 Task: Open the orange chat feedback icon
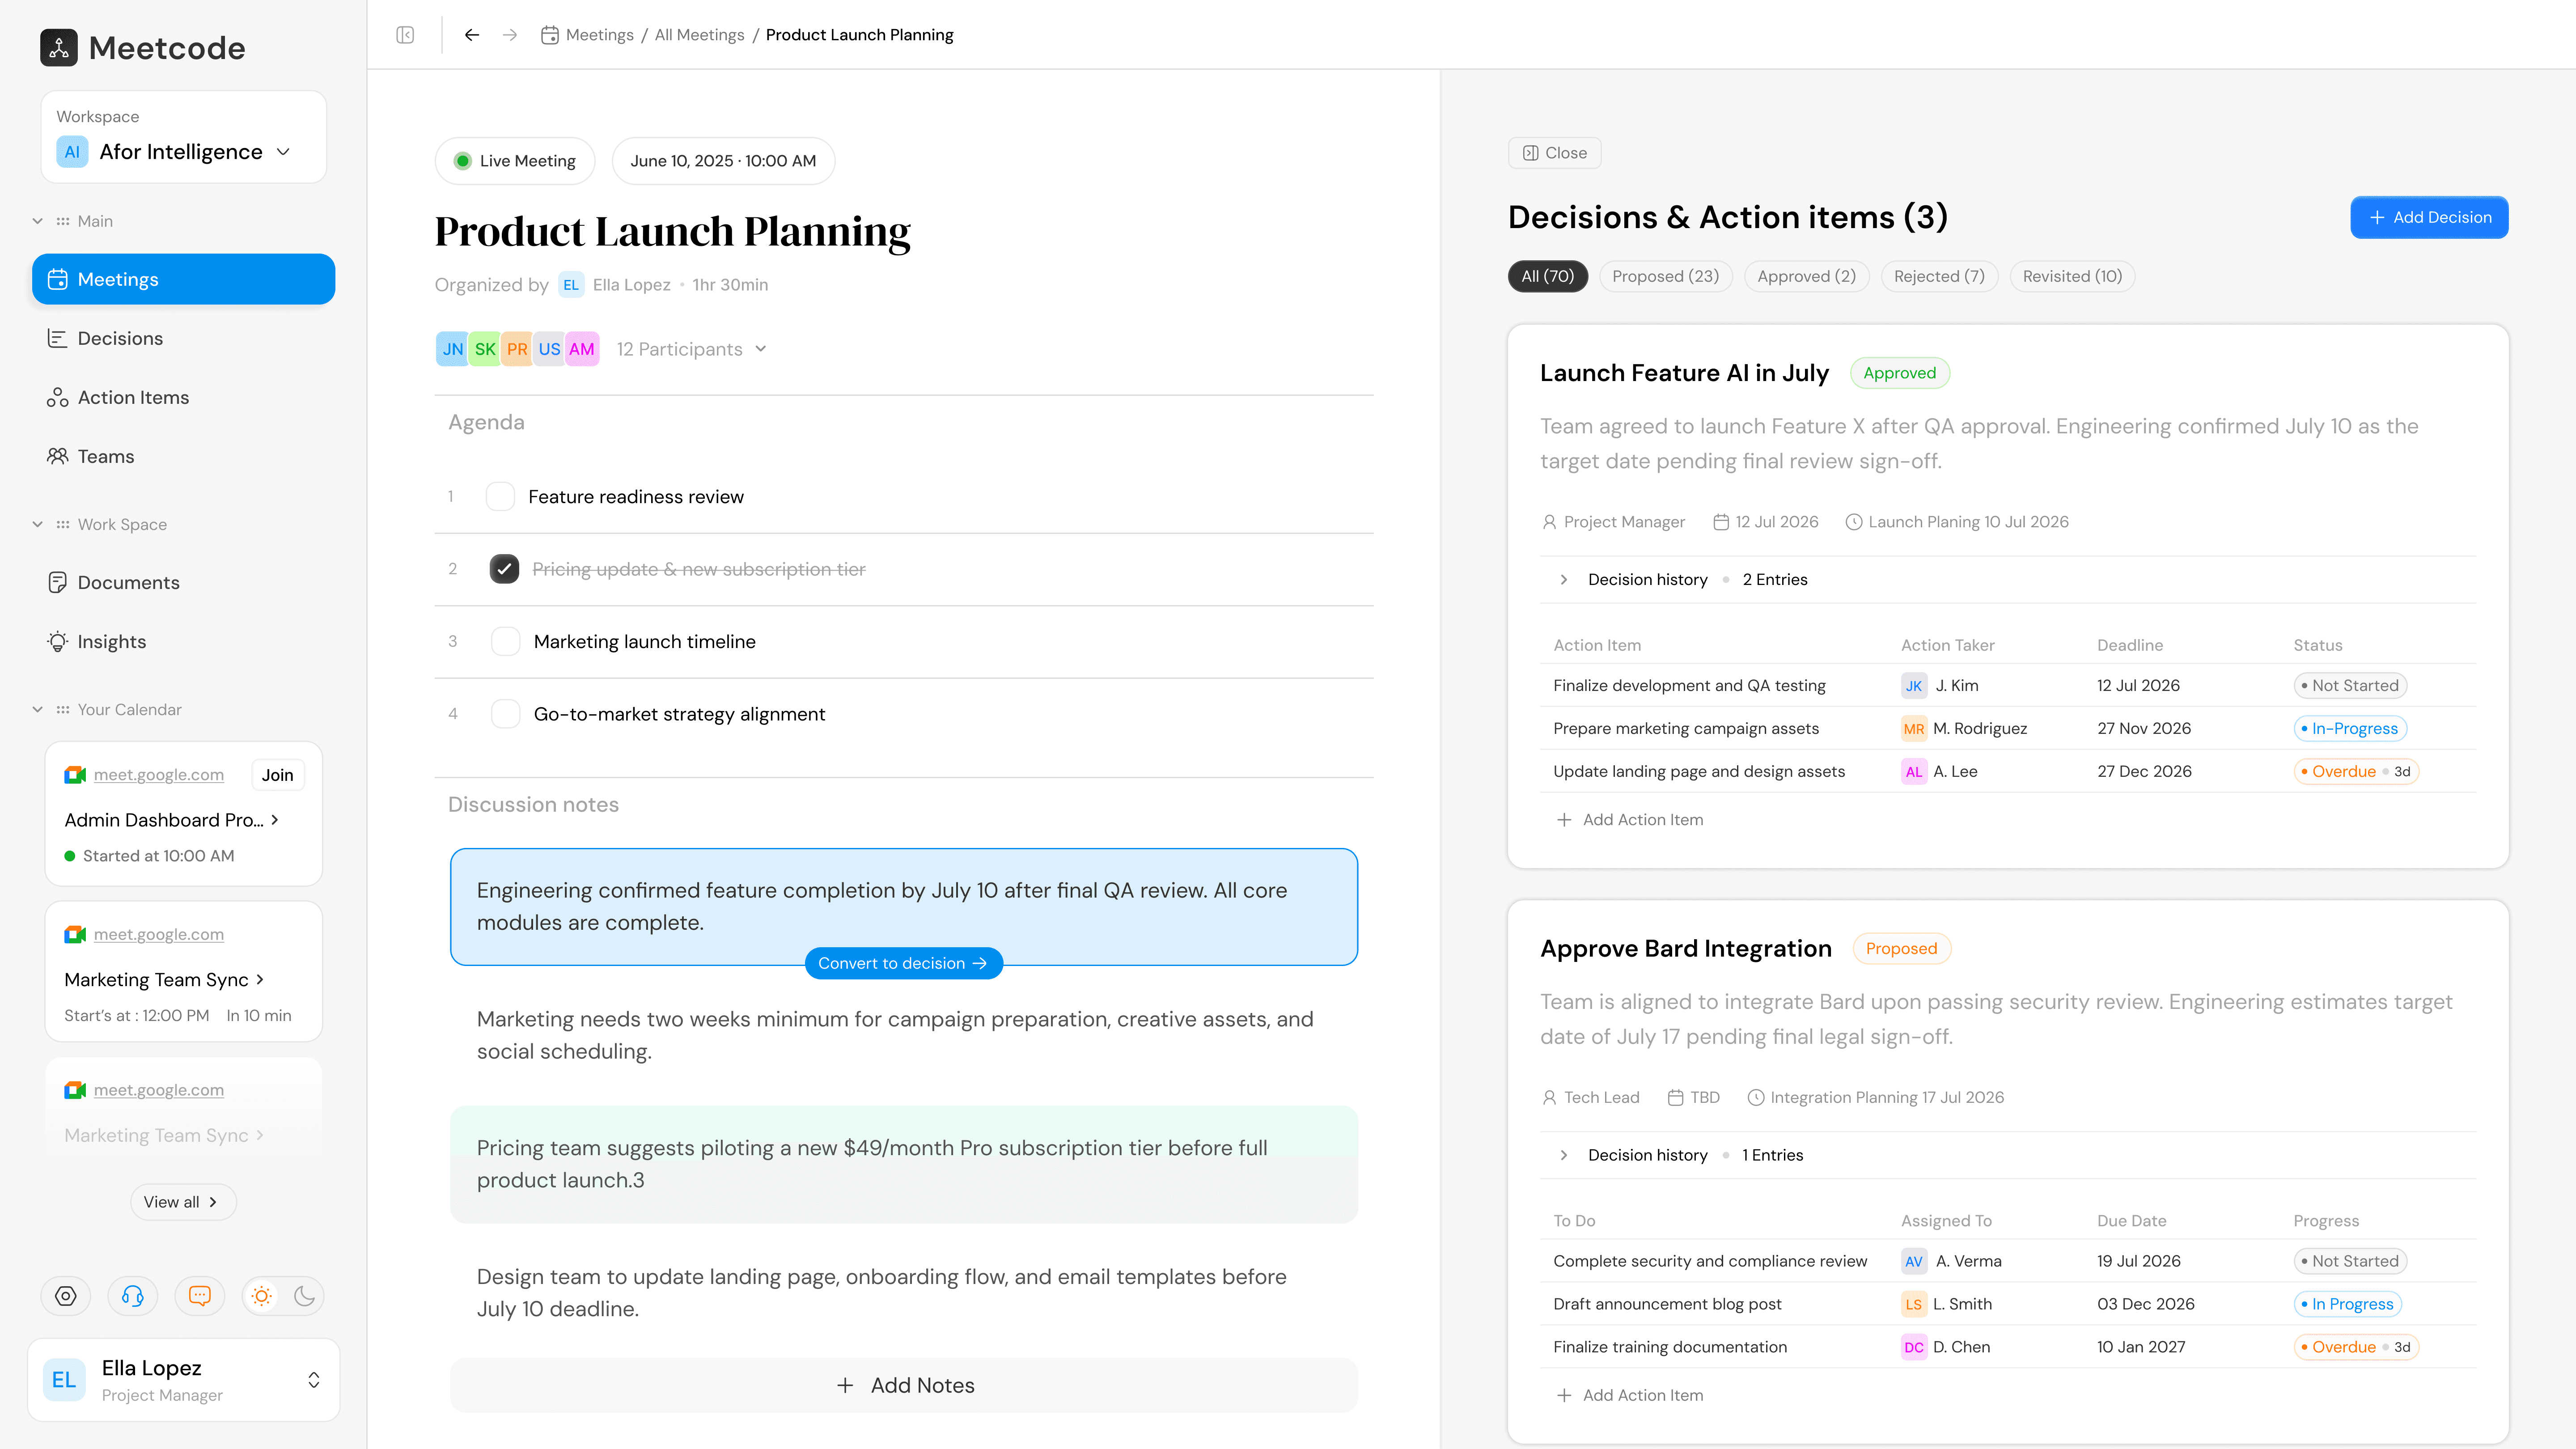tap(200, 1296)
